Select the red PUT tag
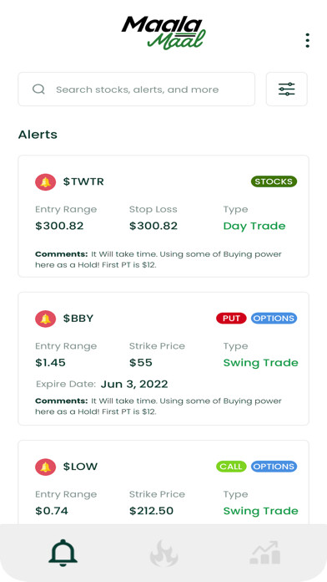Viewport: 327px width, 582px height. (x=231, y=319)
